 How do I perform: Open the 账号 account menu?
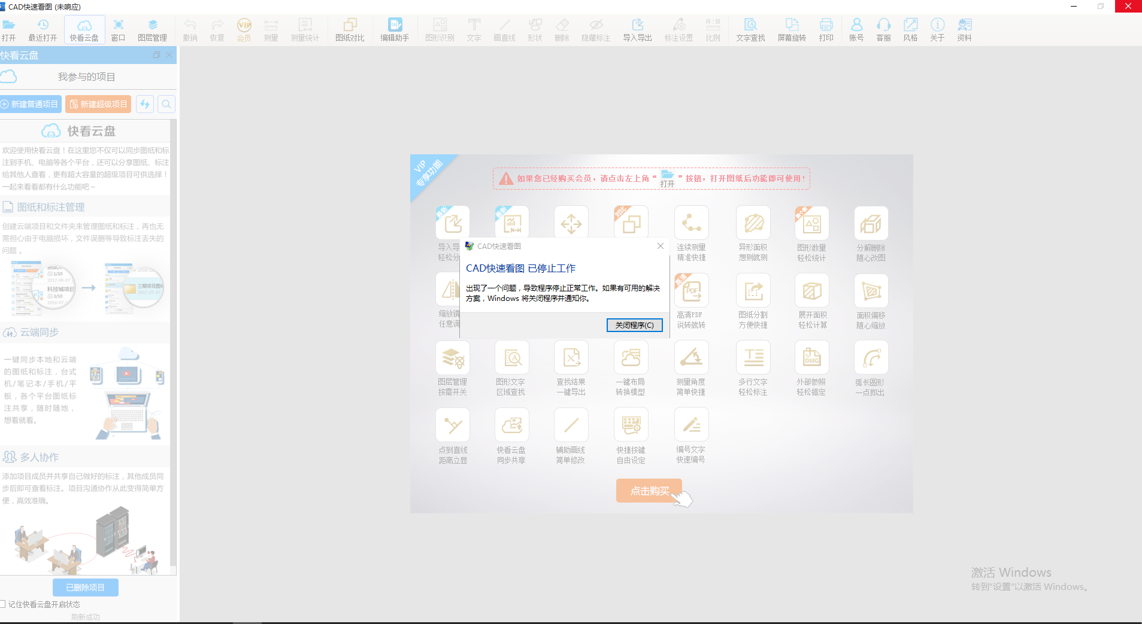856,29
